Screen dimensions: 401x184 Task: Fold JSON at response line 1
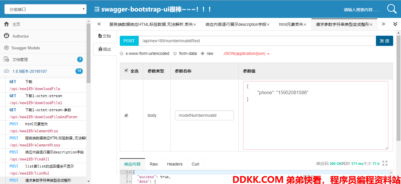pyautogui.click(x=130, y=172)
